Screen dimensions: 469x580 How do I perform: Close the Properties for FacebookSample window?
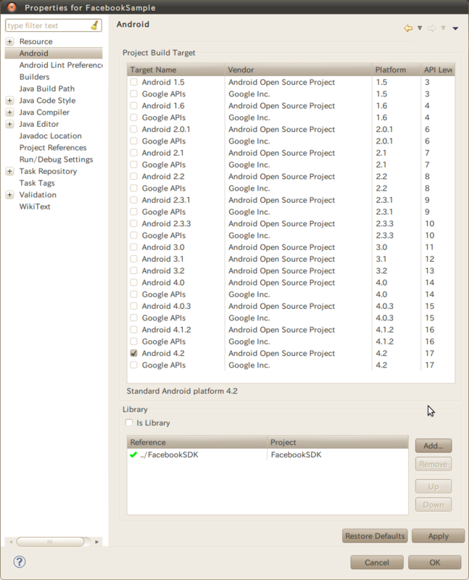12,7
